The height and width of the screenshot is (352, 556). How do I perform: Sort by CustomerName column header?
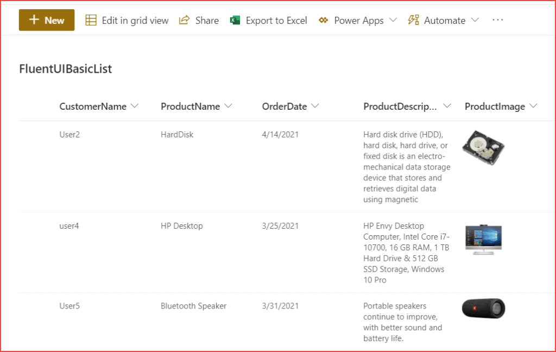click(93, 106)
